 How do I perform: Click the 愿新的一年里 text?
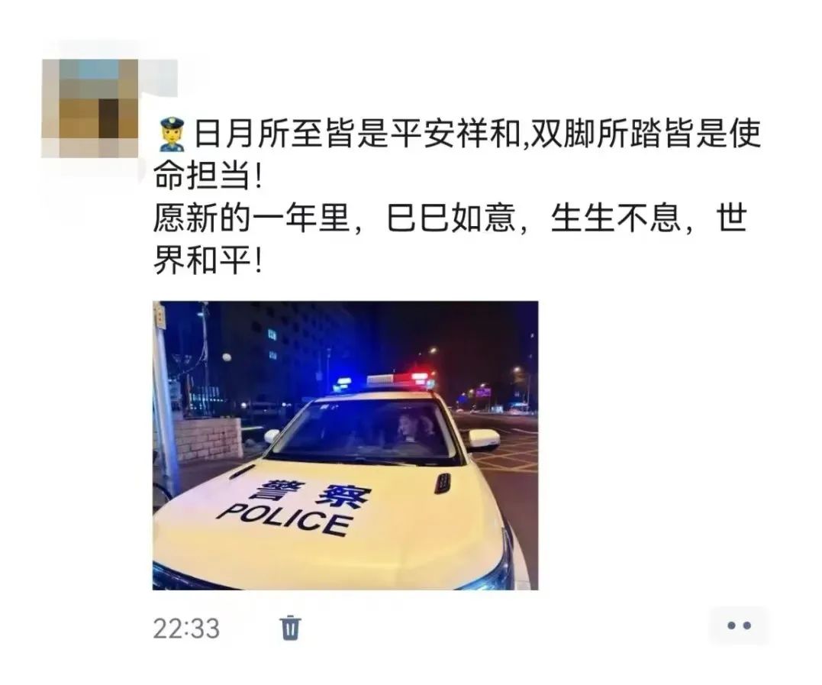(252, 218)
